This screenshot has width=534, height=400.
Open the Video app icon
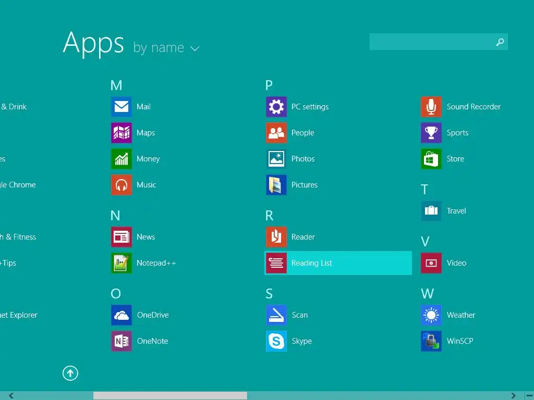pyautogui.click(x=431, y=263)
